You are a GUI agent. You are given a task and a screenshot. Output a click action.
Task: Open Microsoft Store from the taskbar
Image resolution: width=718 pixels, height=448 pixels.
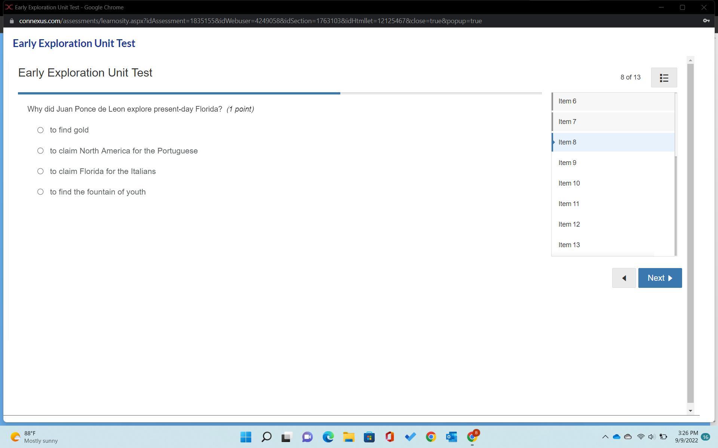point(369,437)
